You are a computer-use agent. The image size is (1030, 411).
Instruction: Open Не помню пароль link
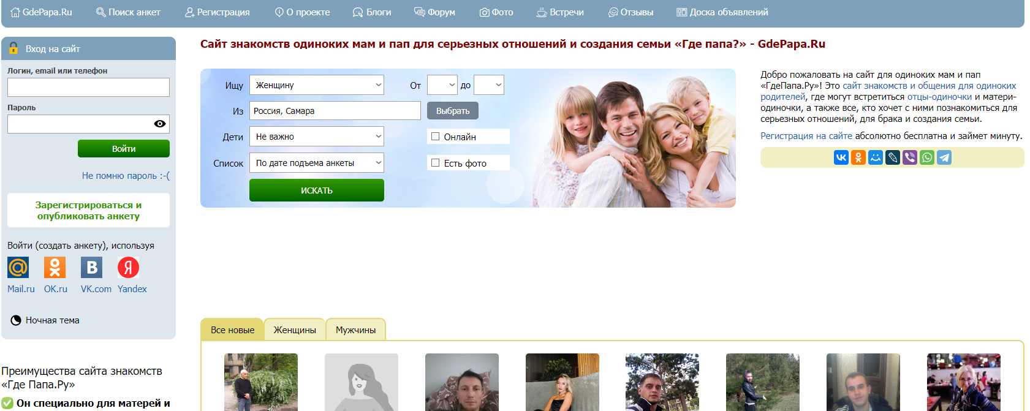coord(126,176)
